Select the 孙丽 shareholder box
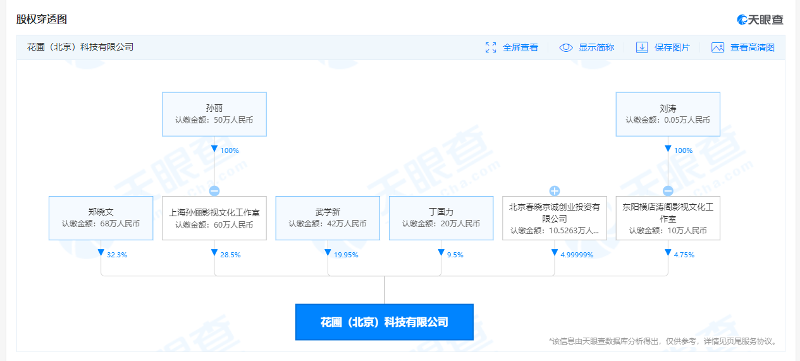Viewport: 800px width, 361px height. [214, 114]
